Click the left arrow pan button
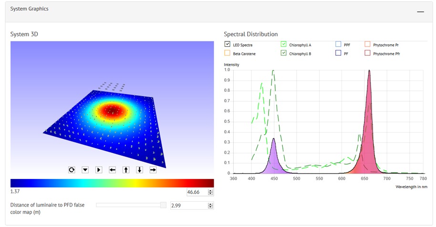The height and width of the screenshot is (227, 436). coord(113,169)
